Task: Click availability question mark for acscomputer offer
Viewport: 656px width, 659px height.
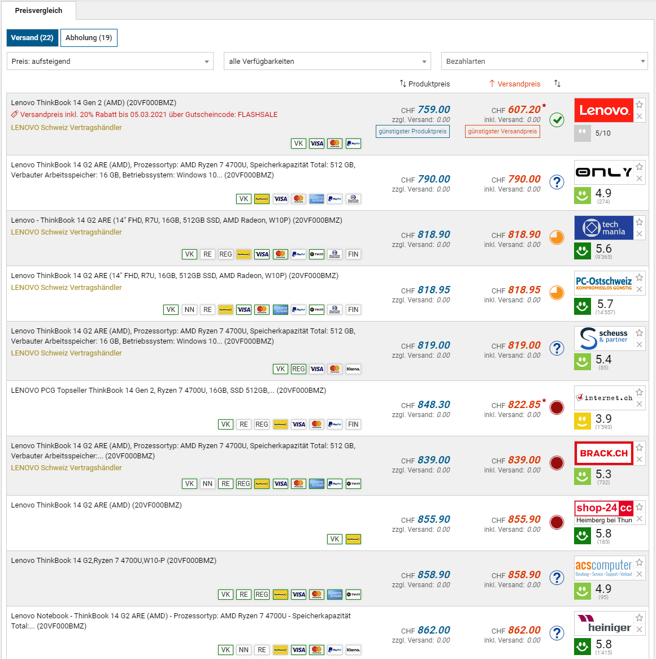Action: pos(557,578)
